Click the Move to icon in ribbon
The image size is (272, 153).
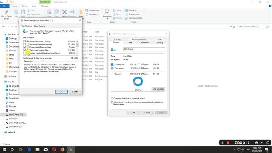point(49,12)
